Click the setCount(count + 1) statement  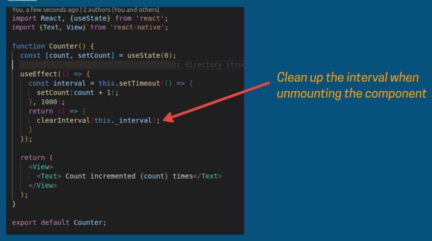[78, 93]
